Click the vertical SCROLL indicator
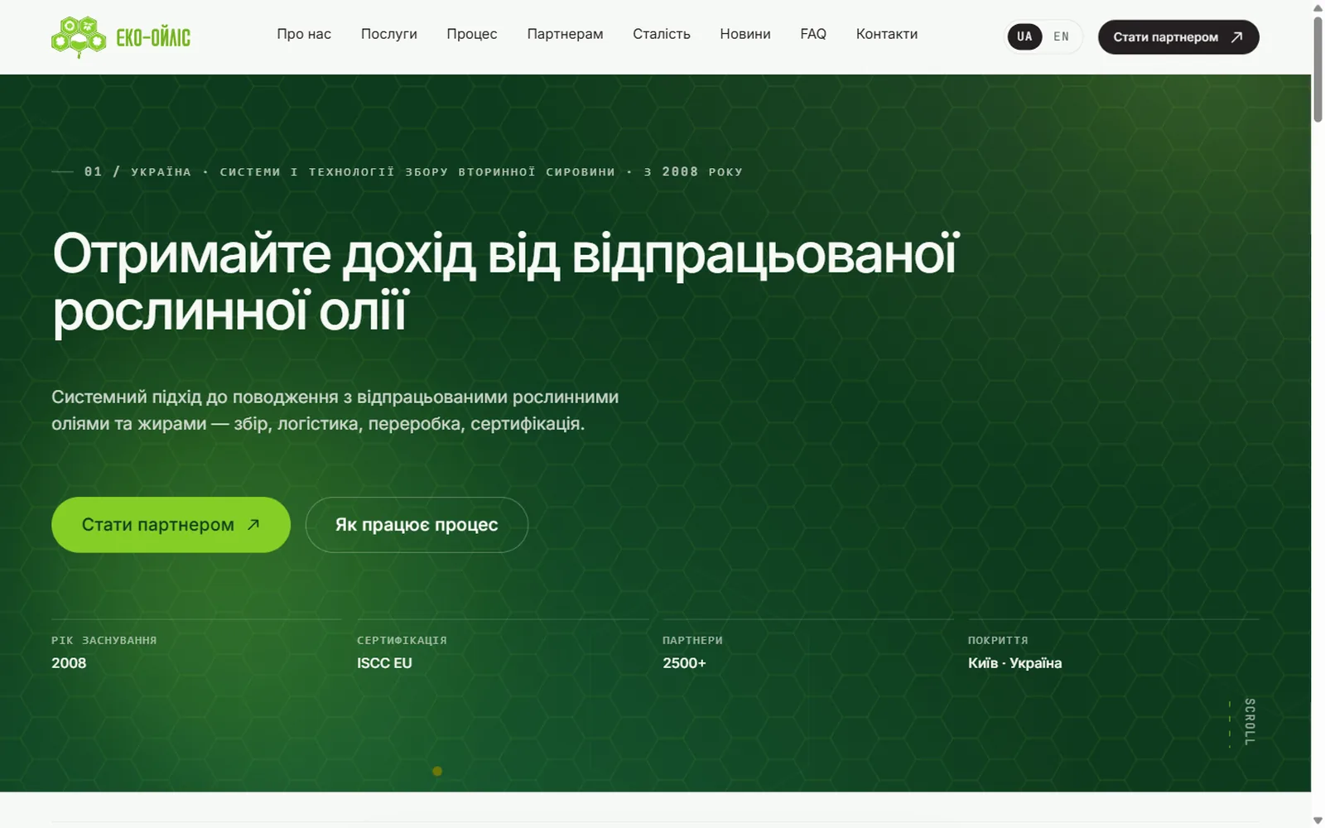The width and height of the screenshot is (1325, 828). pos(1250,722)
